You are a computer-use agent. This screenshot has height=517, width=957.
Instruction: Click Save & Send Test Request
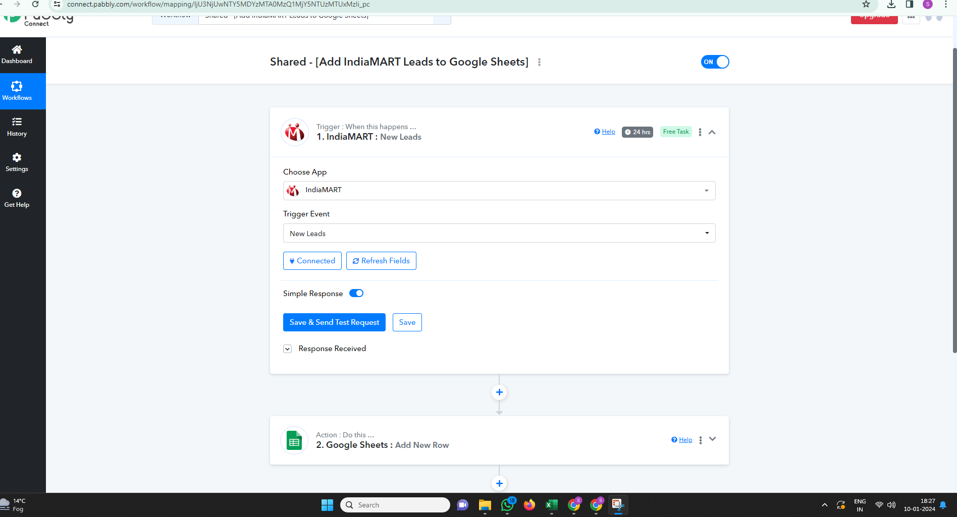(334, 322)
